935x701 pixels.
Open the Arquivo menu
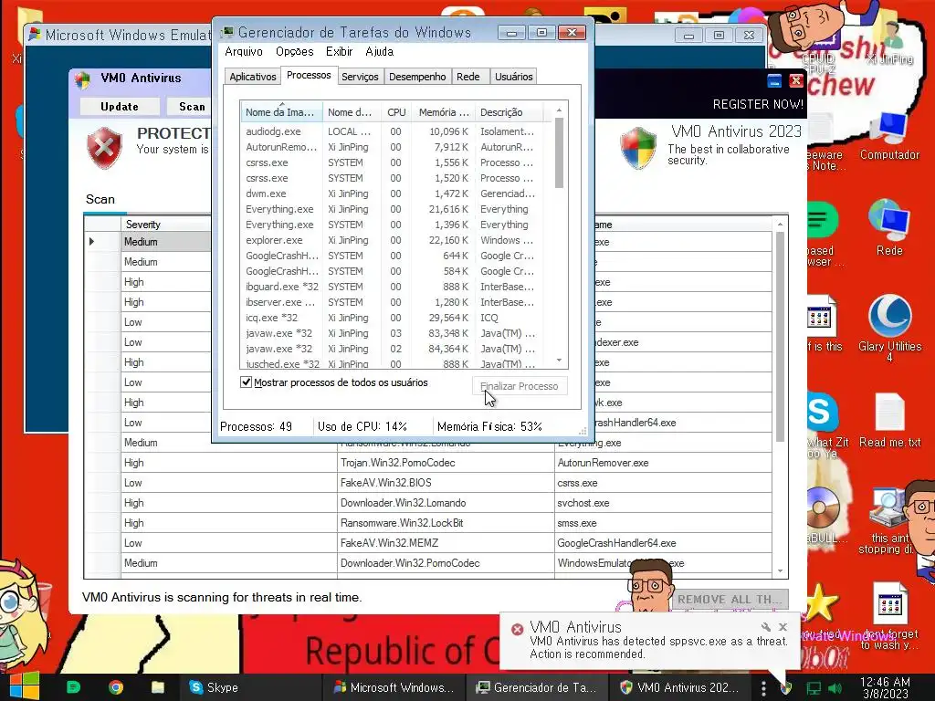243,51
